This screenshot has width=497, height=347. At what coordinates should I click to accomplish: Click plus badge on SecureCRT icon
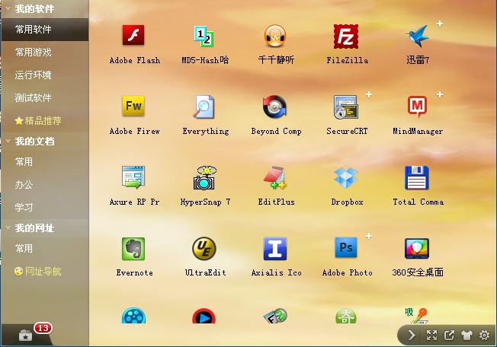click(x=369, y=94)
